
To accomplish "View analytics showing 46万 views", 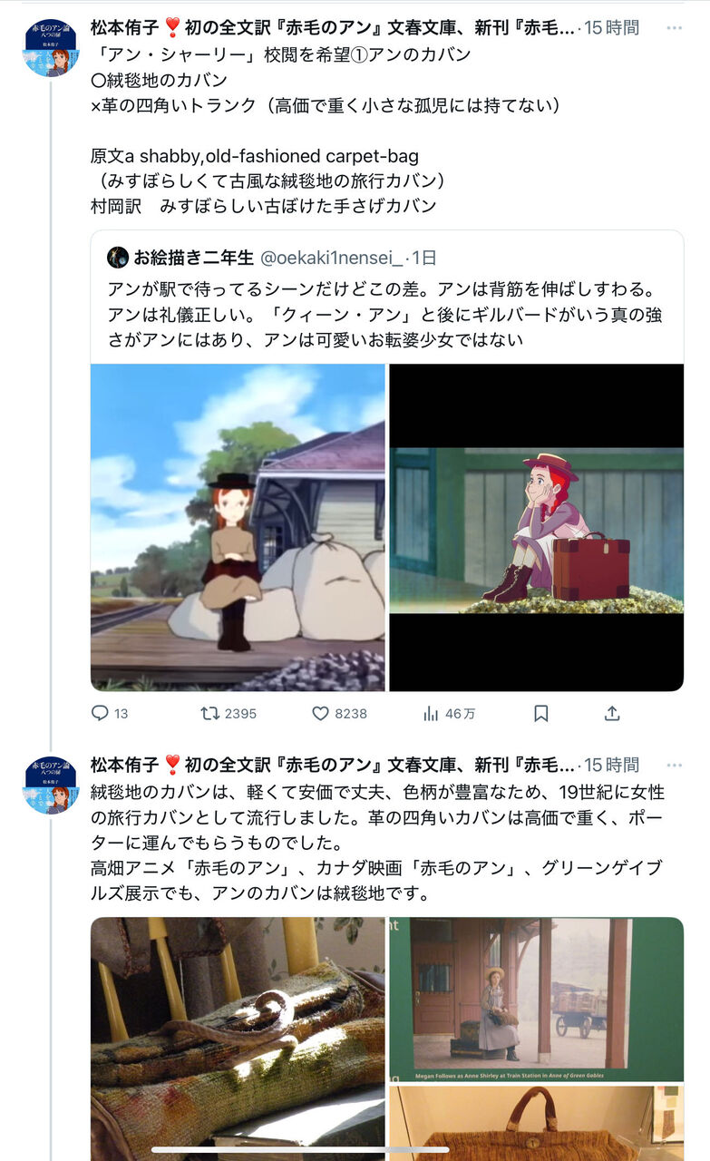I will point(449,714).
